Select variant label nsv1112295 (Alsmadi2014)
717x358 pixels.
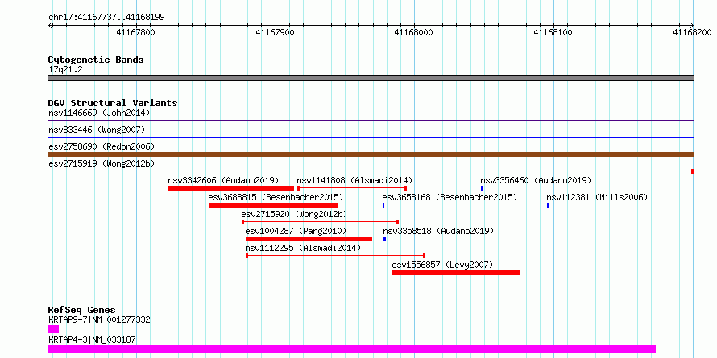(x=303, y=248)
